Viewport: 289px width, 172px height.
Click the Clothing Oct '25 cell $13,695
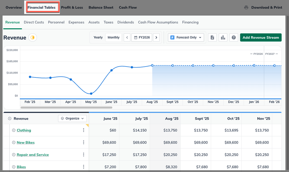pyautogui.click(x=226, y=130)
